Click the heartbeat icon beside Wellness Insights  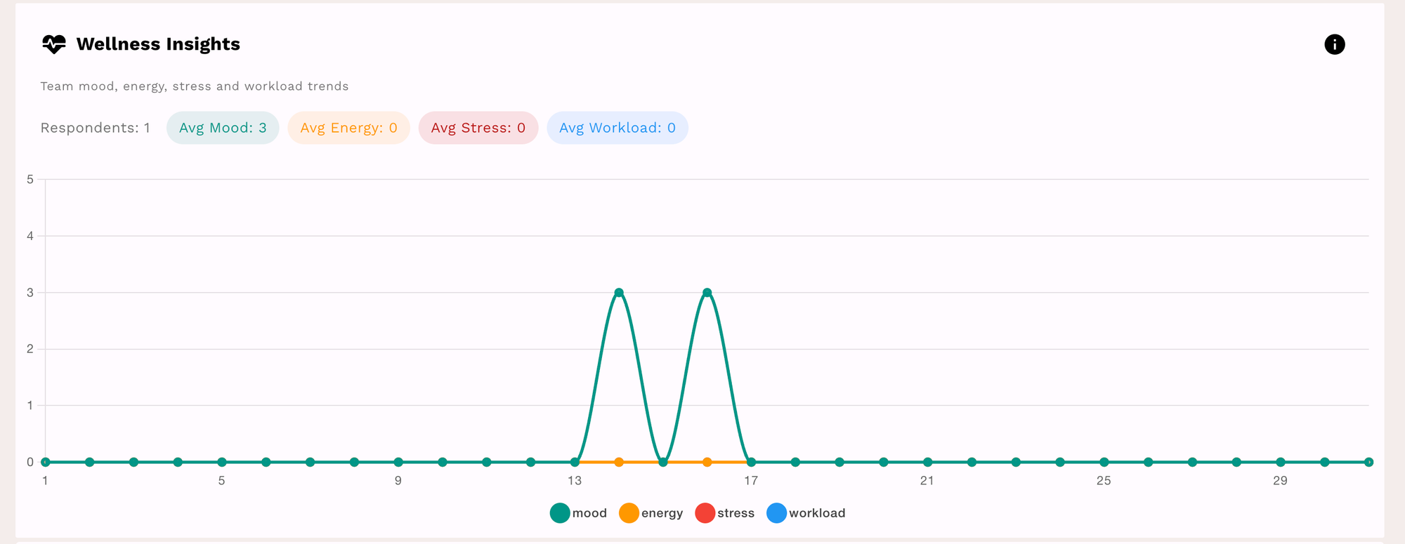tap(54, 44)
